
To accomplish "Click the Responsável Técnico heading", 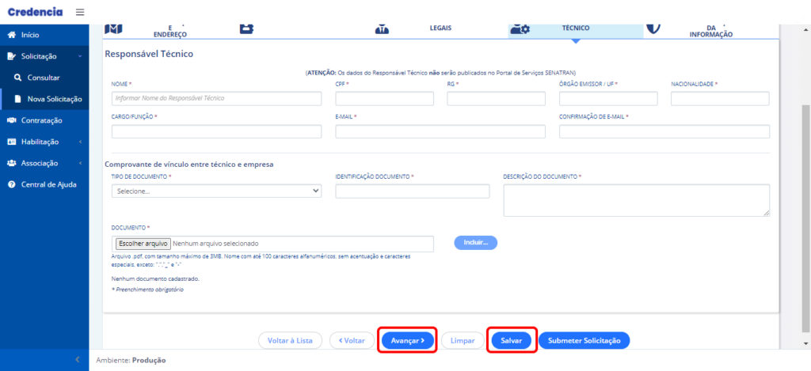I will (x=149, y=54).
